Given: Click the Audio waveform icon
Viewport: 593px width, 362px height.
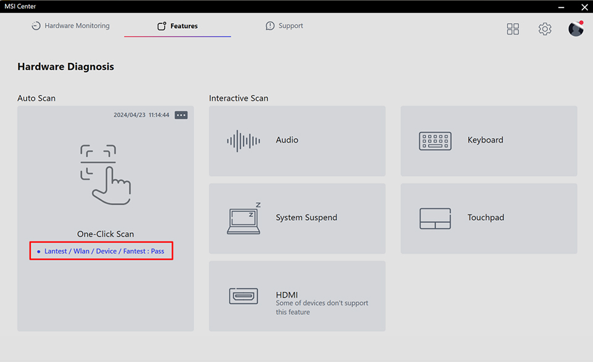Looking at the screenshot, I should pos(243,141).
